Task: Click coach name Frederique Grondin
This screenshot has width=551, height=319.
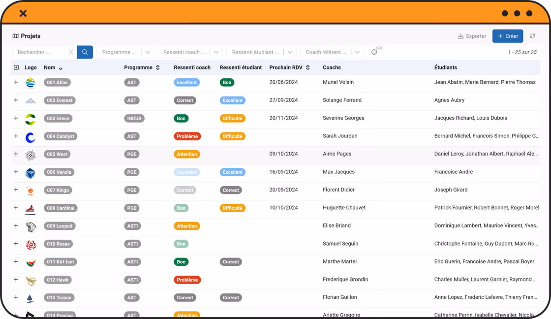Action: click(345, 279)
